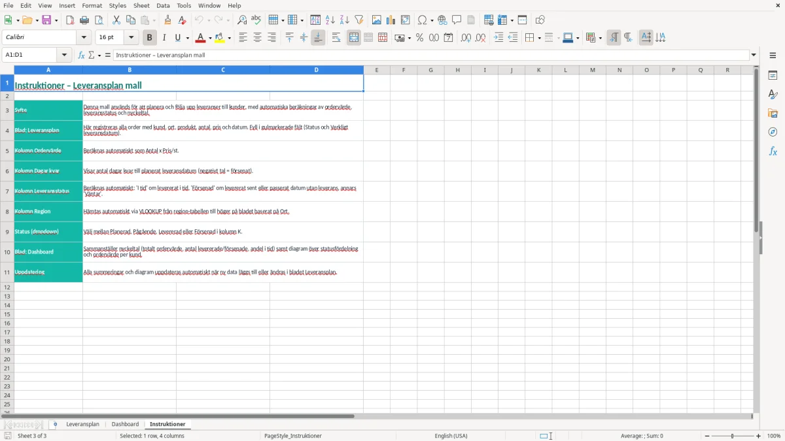Align text to center horizontally
This screenshot has height=441, width=785.
point(257,38)
